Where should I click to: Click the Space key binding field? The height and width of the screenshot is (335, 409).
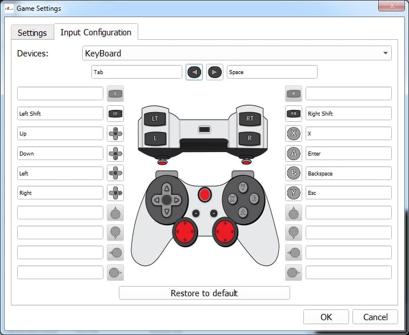tap(272, 72)
